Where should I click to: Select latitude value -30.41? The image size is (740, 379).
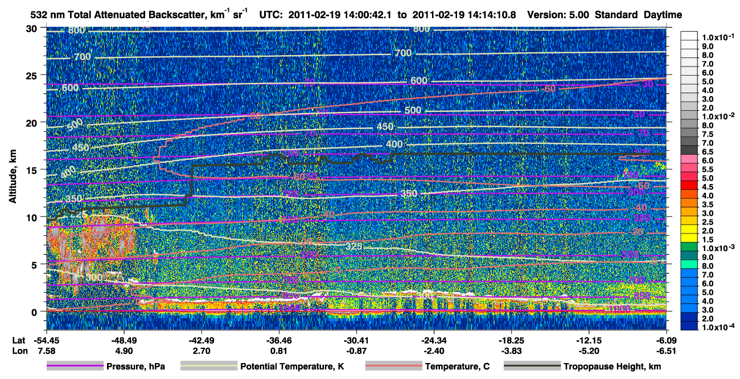(356, 340)
